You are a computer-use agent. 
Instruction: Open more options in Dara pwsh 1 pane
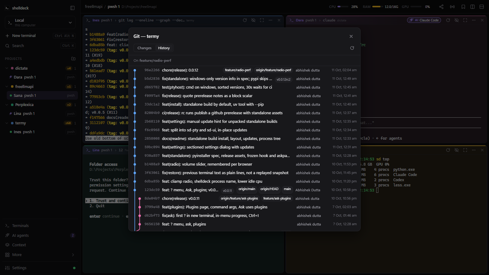click(x=474, y=20)
